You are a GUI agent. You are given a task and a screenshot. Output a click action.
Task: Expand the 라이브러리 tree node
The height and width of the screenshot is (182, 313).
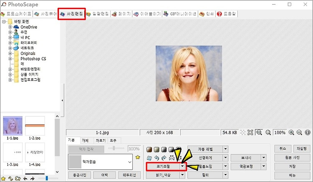[x=10, y=42]
